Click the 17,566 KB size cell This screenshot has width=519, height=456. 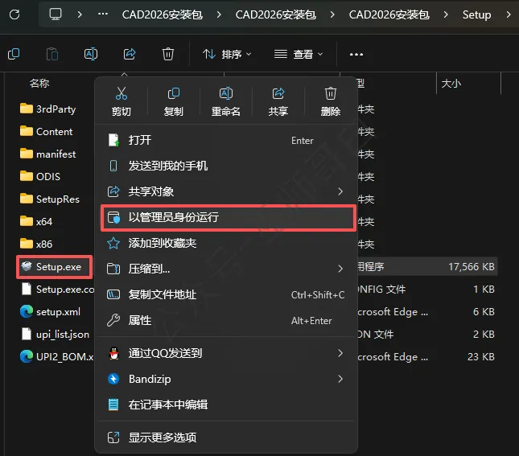click(x=472, y=267)
